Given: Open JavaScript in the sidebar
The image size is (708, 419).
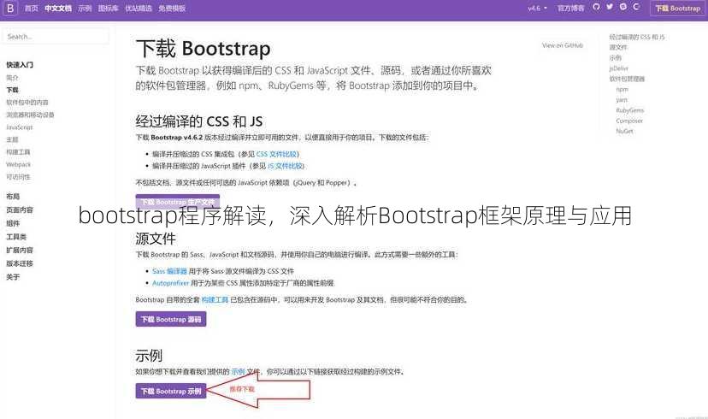Looking at the screenshot, I should pyautogui.click(x=20, y=127).
